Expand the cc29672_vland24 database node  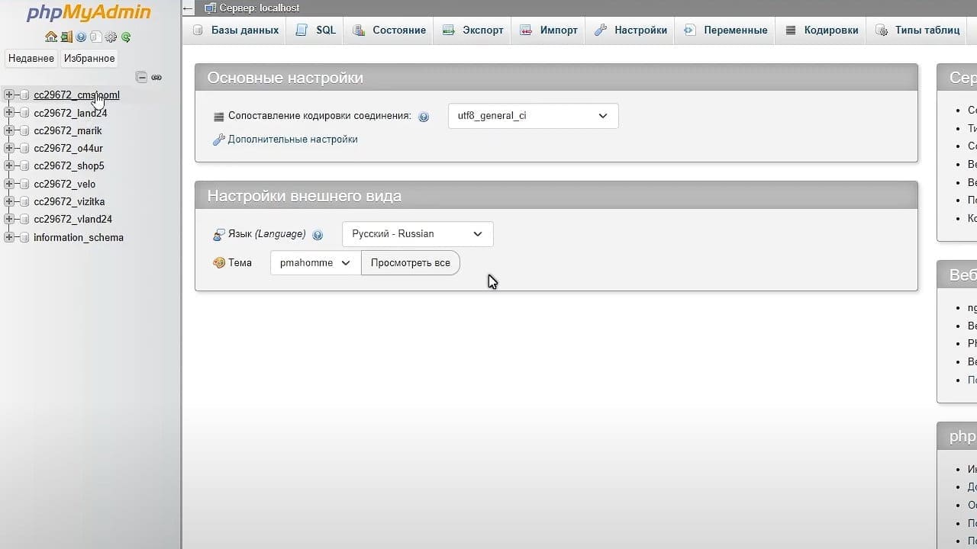pyautogui.click(x=9, y=219)
